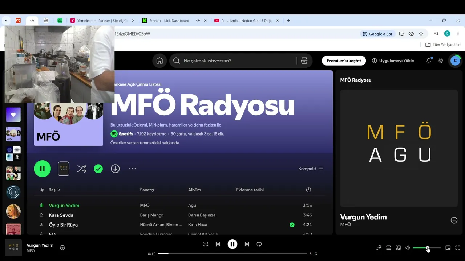Screen dimensions: 465x261
Task: Skip to the previous track
Action: (x=218, y=244)
